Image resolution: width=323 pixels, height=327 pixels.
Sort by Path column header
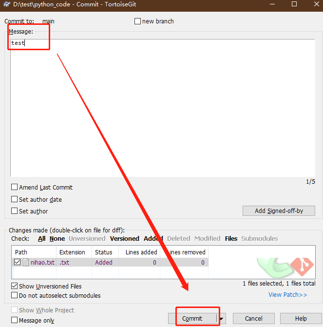(x=34, y=252)
